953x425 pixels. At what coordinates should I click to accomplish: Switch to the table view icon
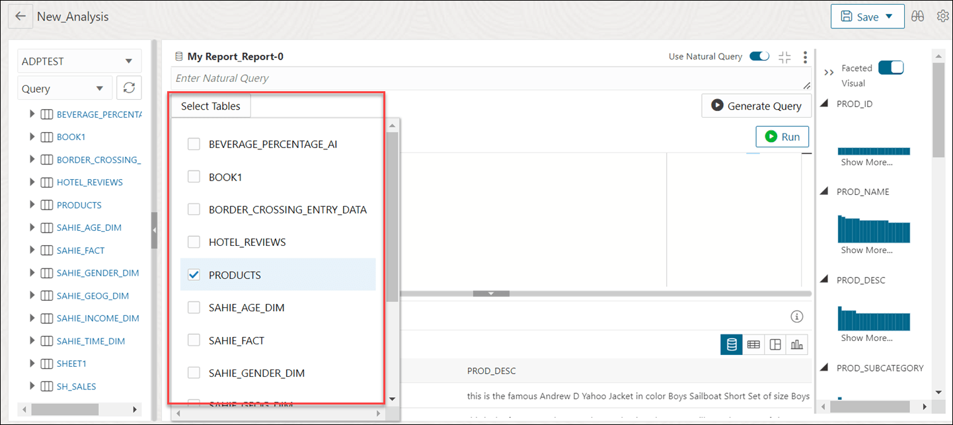753,344
